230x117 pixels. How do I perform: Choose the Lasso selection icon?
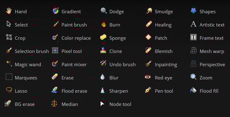click(x=9, y=90)
